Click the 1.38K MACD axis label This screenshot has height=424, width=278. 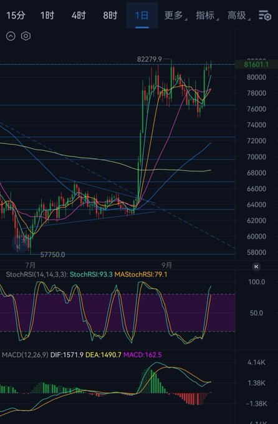tap(256, 383)
